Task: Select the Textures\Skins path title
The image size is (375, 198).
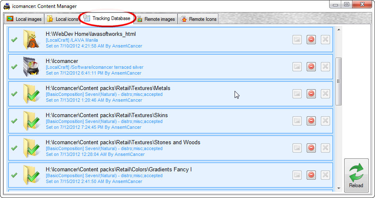Action: tap(107, 115)
